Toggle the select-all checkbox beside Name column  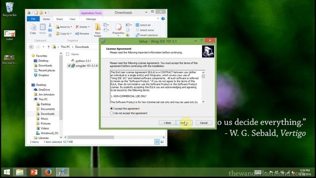click(x=68, y=54)
